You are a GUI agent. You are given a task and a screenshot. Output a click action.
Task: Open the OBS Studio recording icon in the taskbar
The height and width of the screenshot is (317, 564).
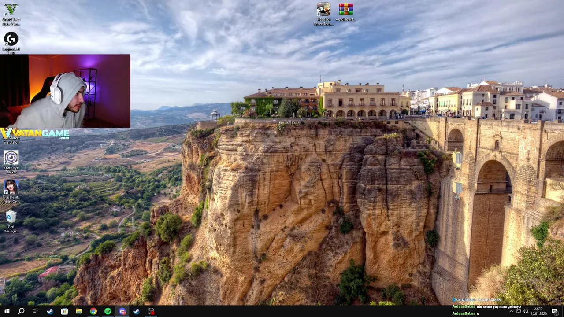[151, 311]
